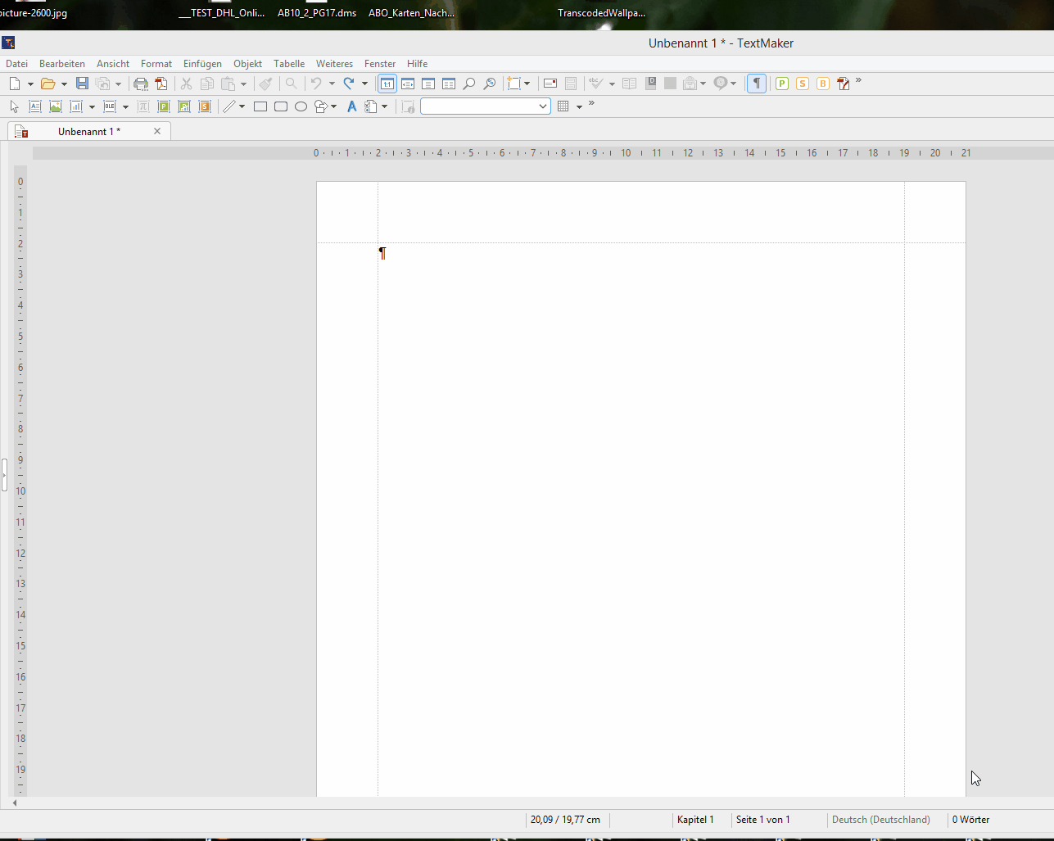Open the redo history dropdown arrow
1054x841 pixels.
pos(364,84)
